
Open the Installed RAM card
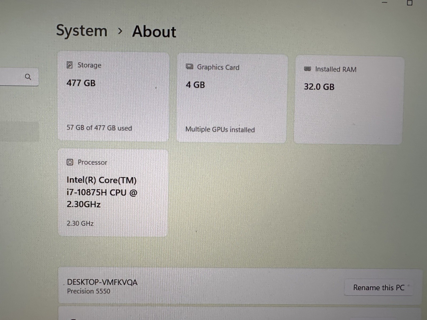(x=349, y=100)
